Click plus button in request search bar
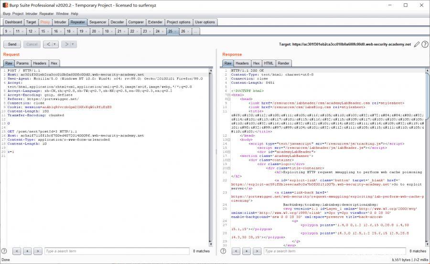Viewport: 430px width, 264px height. (x=27, y=251)
